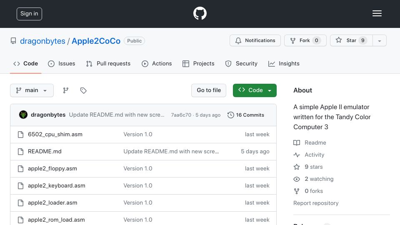Expand the green Code dropdown
The width and height of the screenshot is (400, 225).
pyautogui.click(x=255, y=90)
